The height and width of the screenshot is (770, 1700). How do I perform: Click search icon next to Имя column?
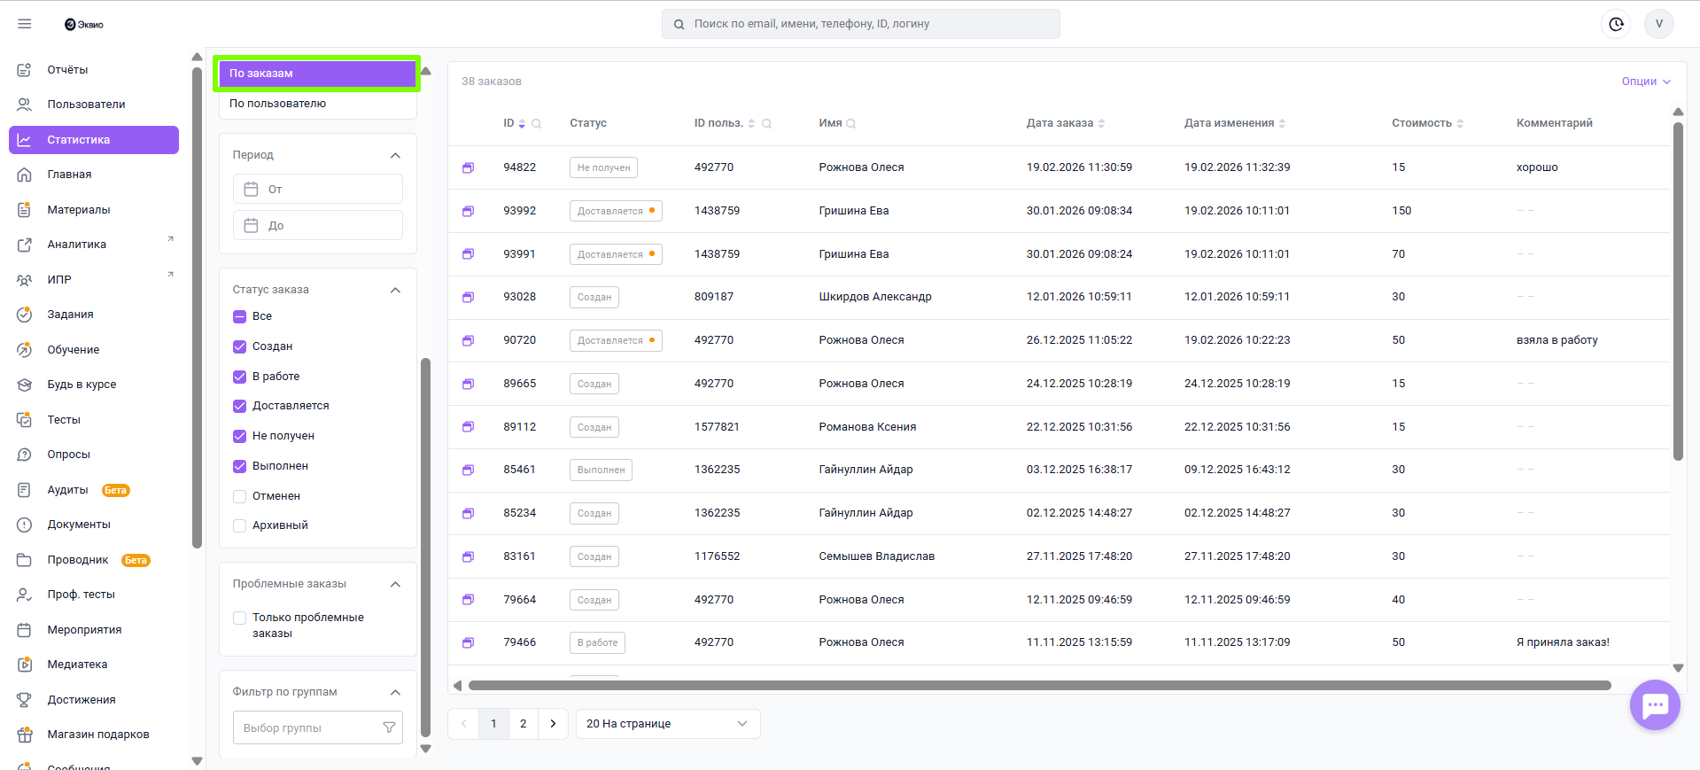pyautogui.click(x=851, y=124)
